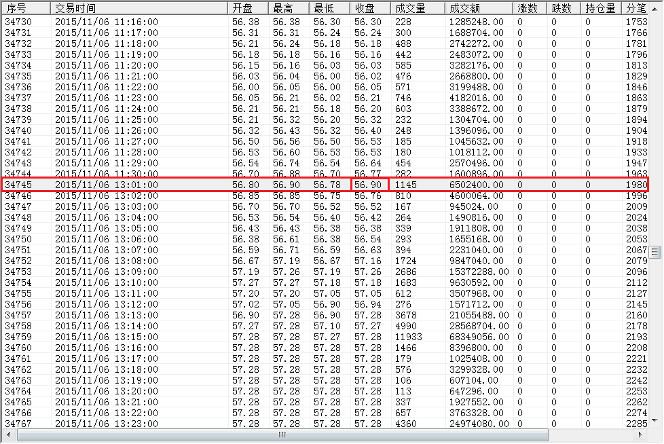Viewport: 664px width, 444px height.
Task: Click serial number 34739
Action: tap(18, 119)
